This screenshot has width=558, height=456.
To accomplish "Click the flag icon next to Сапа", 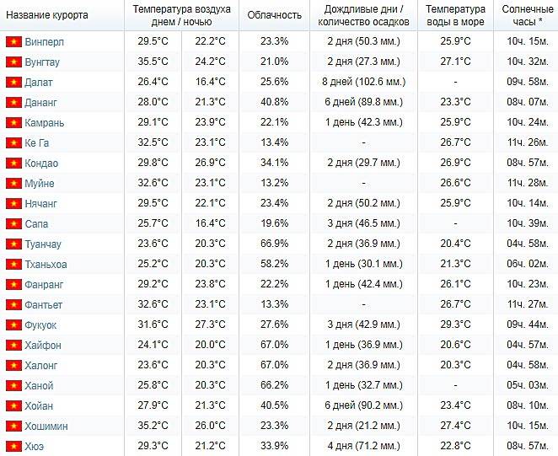I will 13,224.
